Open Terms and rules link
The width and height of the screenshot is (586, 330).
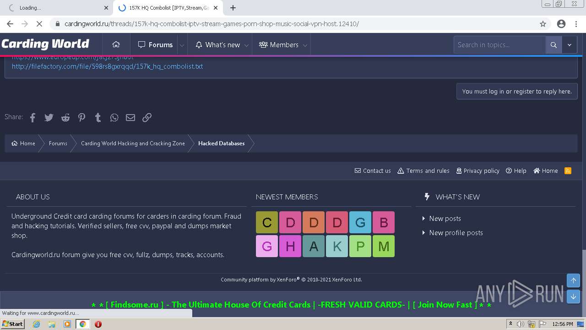click(x=423, y=170)
